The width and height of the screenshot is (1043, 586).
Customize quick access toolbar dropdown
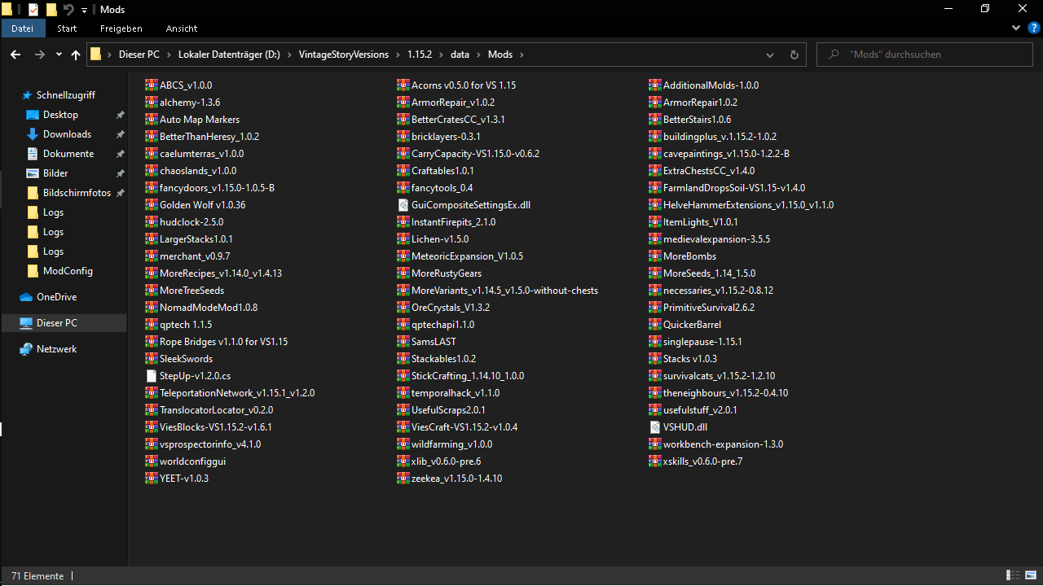click(x=84, y=11)
